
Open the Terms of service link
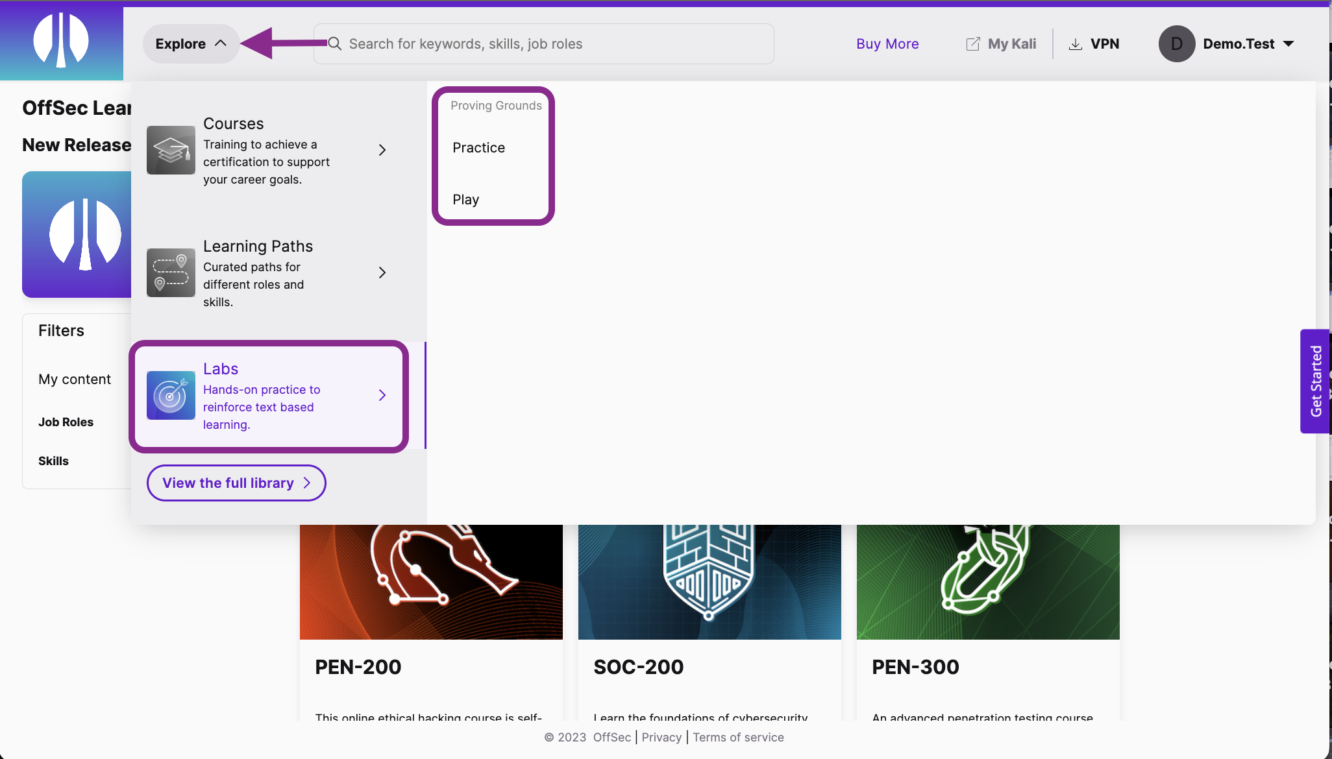(x=738, y=737)
